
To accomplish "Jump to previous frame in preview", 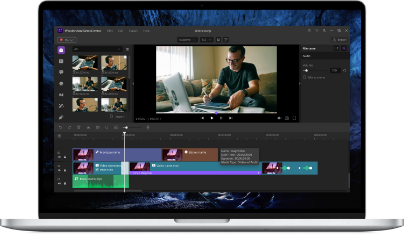I will 202,118.
